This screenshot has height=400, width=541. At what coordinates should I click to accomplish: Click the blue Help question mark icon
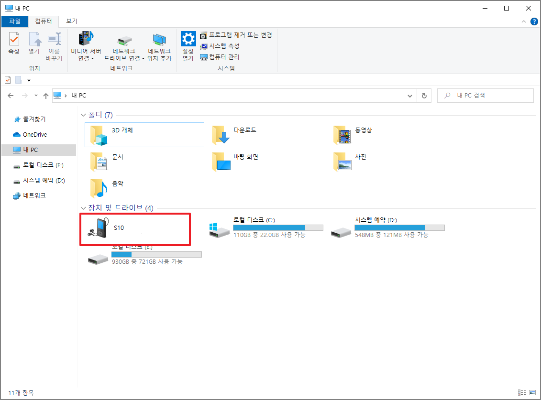[x=534, y=22]
